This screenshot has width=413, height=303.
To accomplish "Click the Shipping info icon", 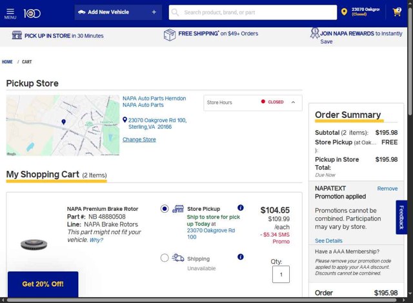I will (241, 257).
